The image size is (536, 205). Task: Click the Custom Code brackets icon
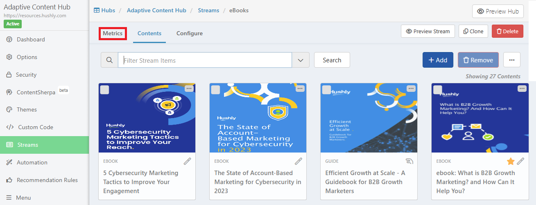[x=10, y=127]
